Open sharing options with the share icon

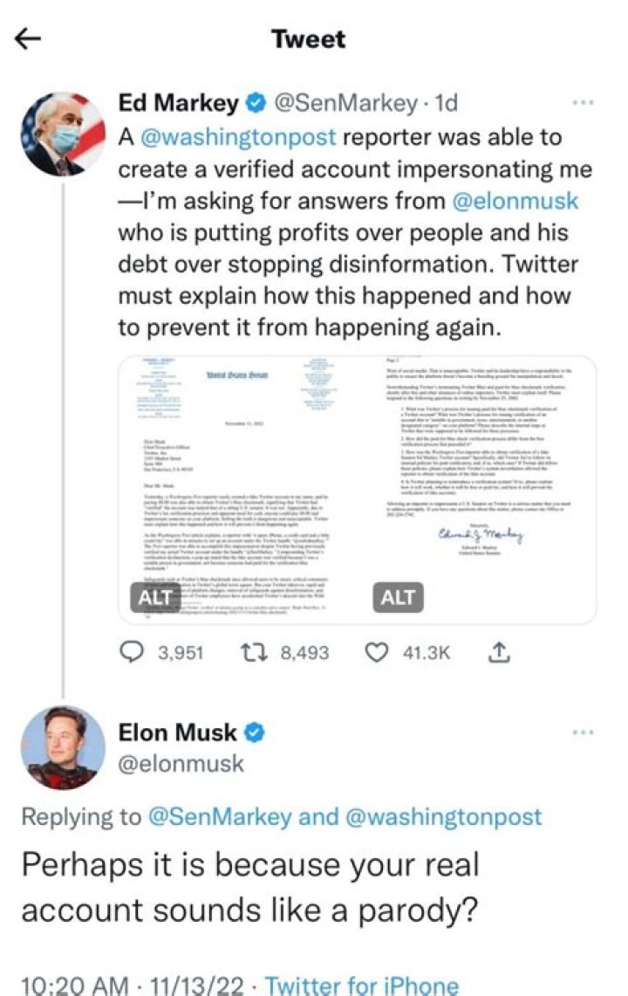pos(500,650)
